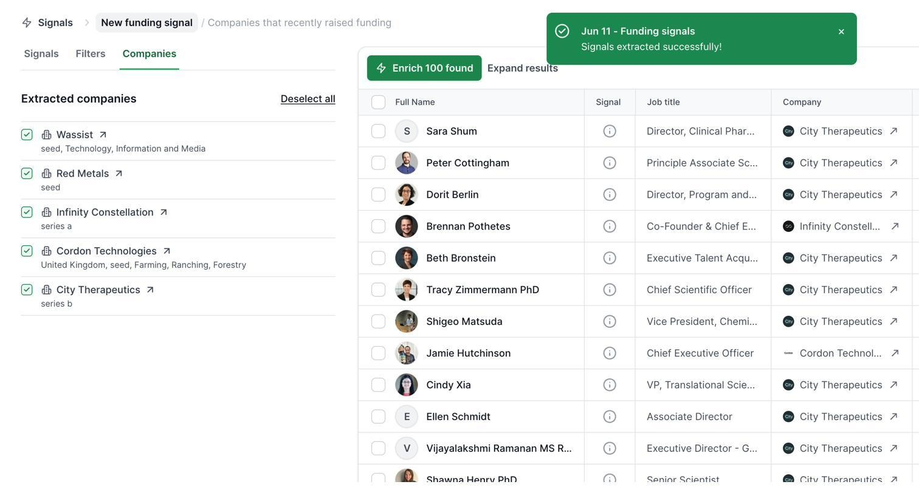Image resolution: width=919 pixels, height=493 pixels.
Task: Click Deselect all link
Action: click(x=308, y=99)
